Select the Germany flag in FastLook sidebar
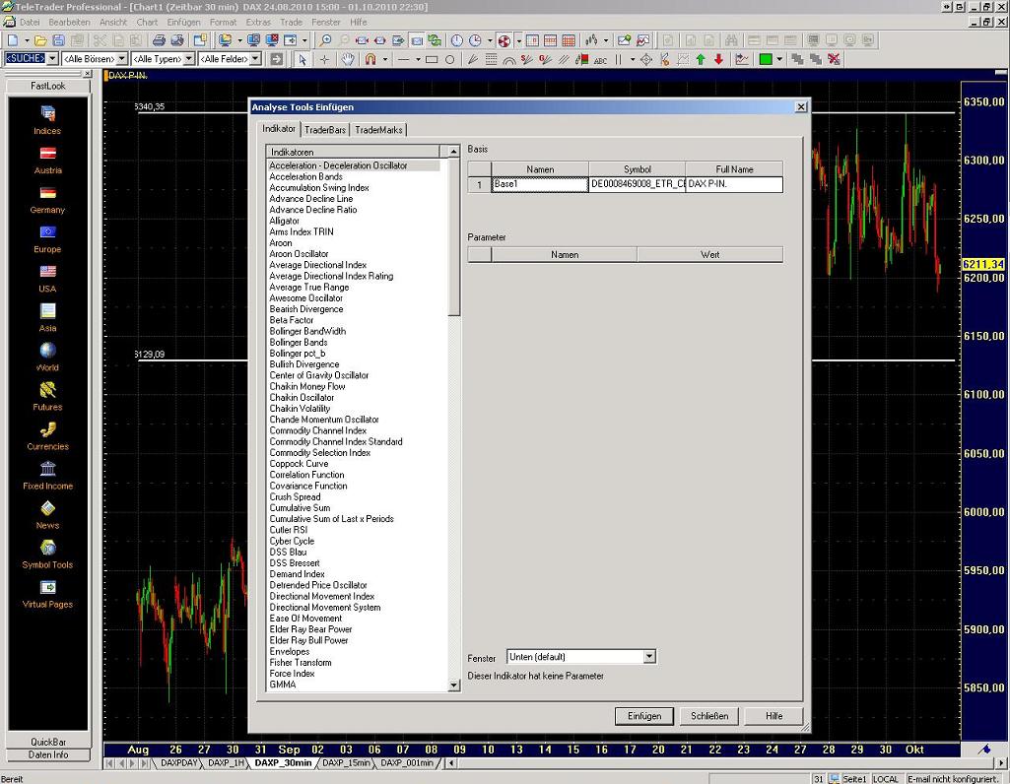1010x784 pixels. point(47,200)
